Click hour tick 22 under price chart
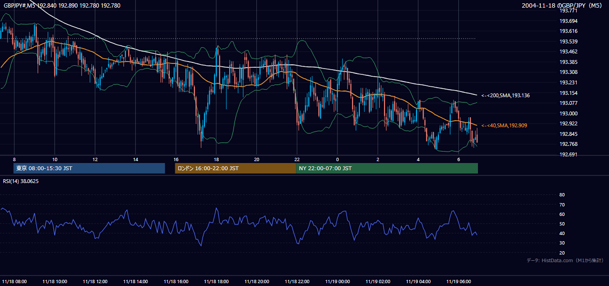This screenshot has height=286, width=609. [297, 159]
